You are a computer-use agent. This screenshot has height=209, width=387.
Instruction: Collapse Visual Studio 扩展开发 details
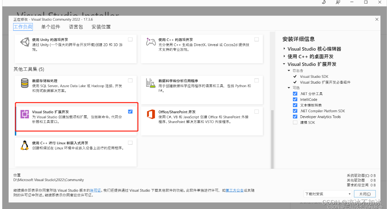click(x=284, y=64)
